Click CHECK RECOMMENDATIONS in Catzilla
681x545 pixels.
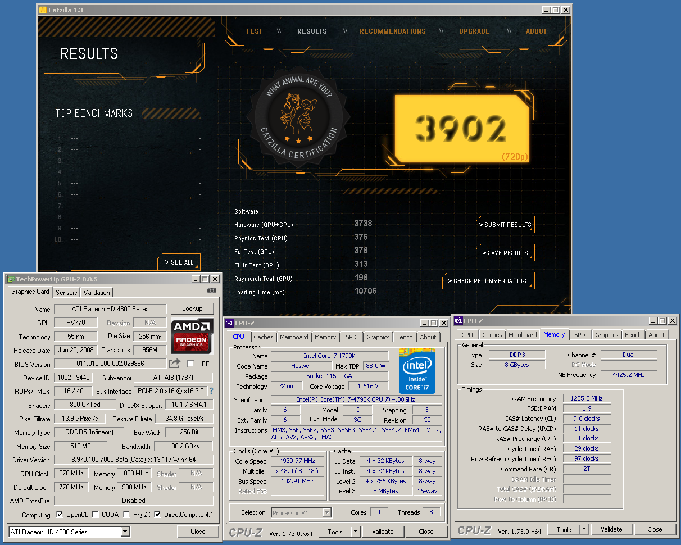(x=488, y=281)
